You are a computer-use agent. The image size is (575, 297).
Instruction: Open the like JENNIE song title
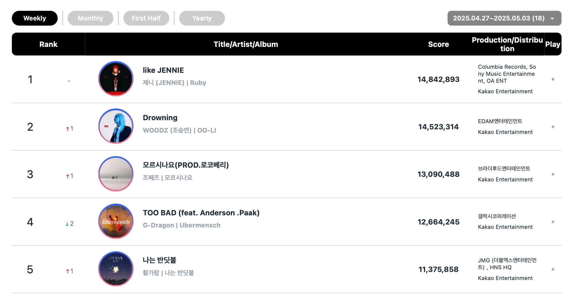click(x=163, y=70)
